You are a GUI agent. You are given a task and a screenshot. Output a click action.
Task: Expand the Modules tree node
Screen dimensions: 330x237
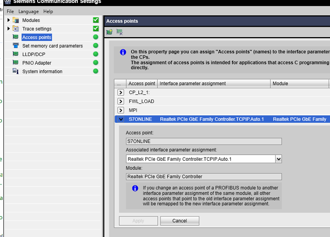(x=9, y=20)
